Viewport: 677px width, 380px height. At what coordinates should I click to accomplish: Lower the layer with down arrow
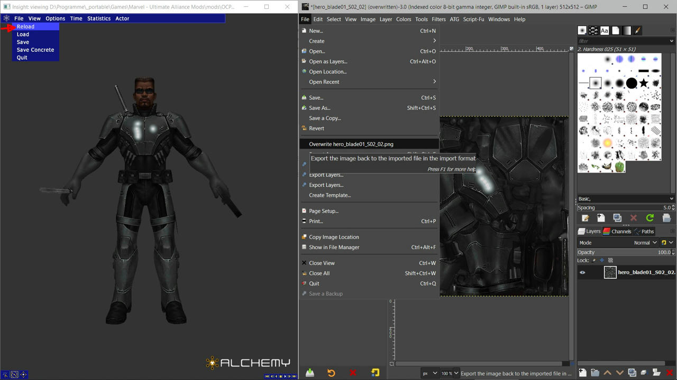click(x=619, y=373)
